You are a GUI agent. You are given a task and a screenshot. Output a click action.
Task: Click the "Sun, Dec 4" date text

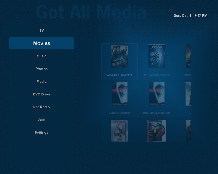coord(183,16)
